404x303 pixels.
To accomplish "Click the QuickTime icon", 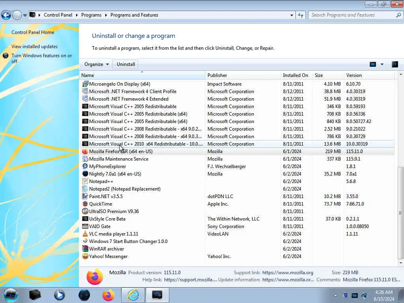I will click(85, 204).
